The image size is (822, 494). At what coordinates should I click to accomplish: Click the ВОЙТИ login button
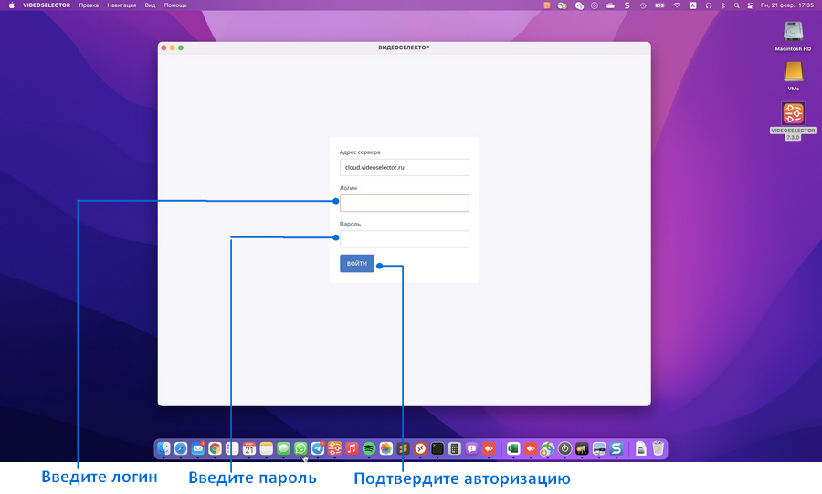[x=356, y=264]
